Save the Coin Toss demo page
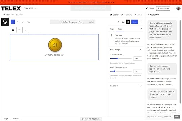182x121 pixels. 134,22
